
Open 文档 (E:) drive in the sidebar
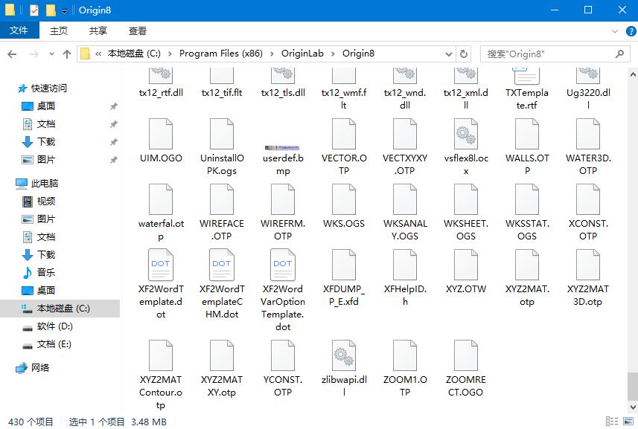coord(54,344)
